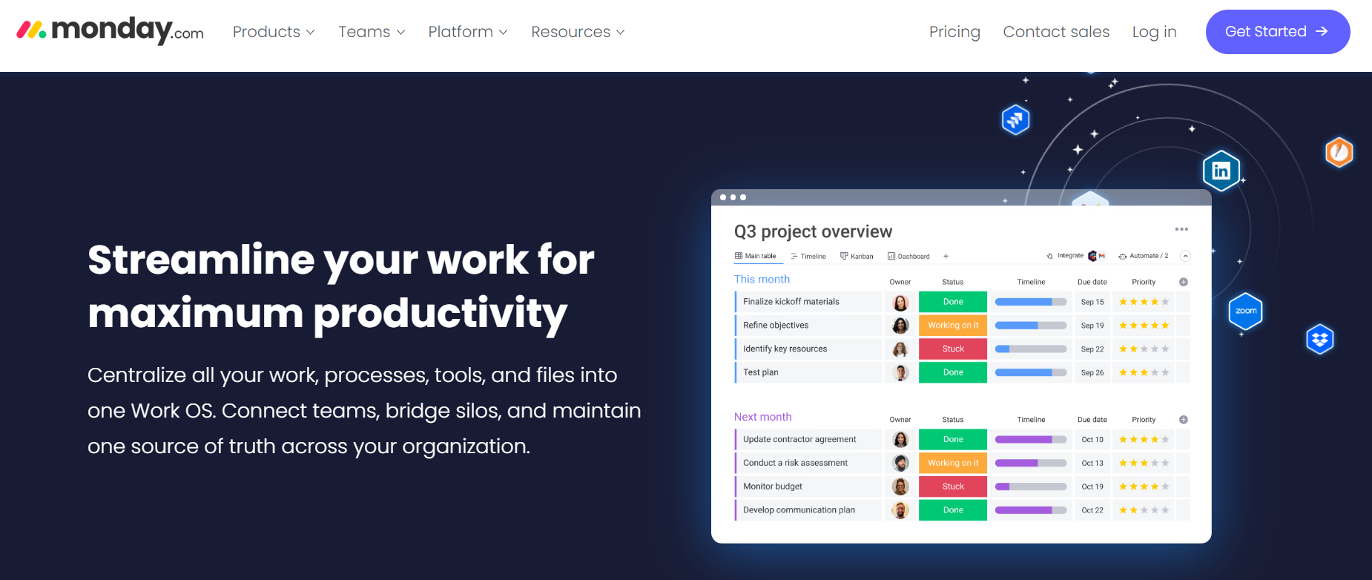The height and width of the screenshot is (580, 1372).
Task: Click the Priority column header in Next month
Action: point(1144,420)
